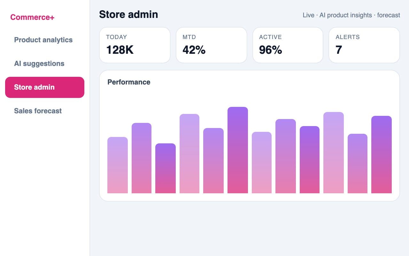Select the ACTIVE 96% stat card
Image resolution: width=409 pixels, height=256 pixels.
pos(288,45)
